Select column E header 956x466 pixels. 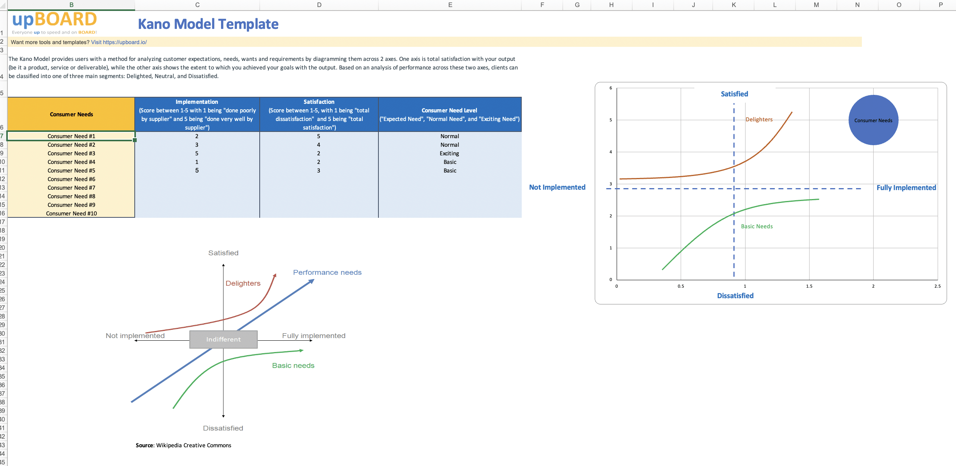[x=450, y=5]
